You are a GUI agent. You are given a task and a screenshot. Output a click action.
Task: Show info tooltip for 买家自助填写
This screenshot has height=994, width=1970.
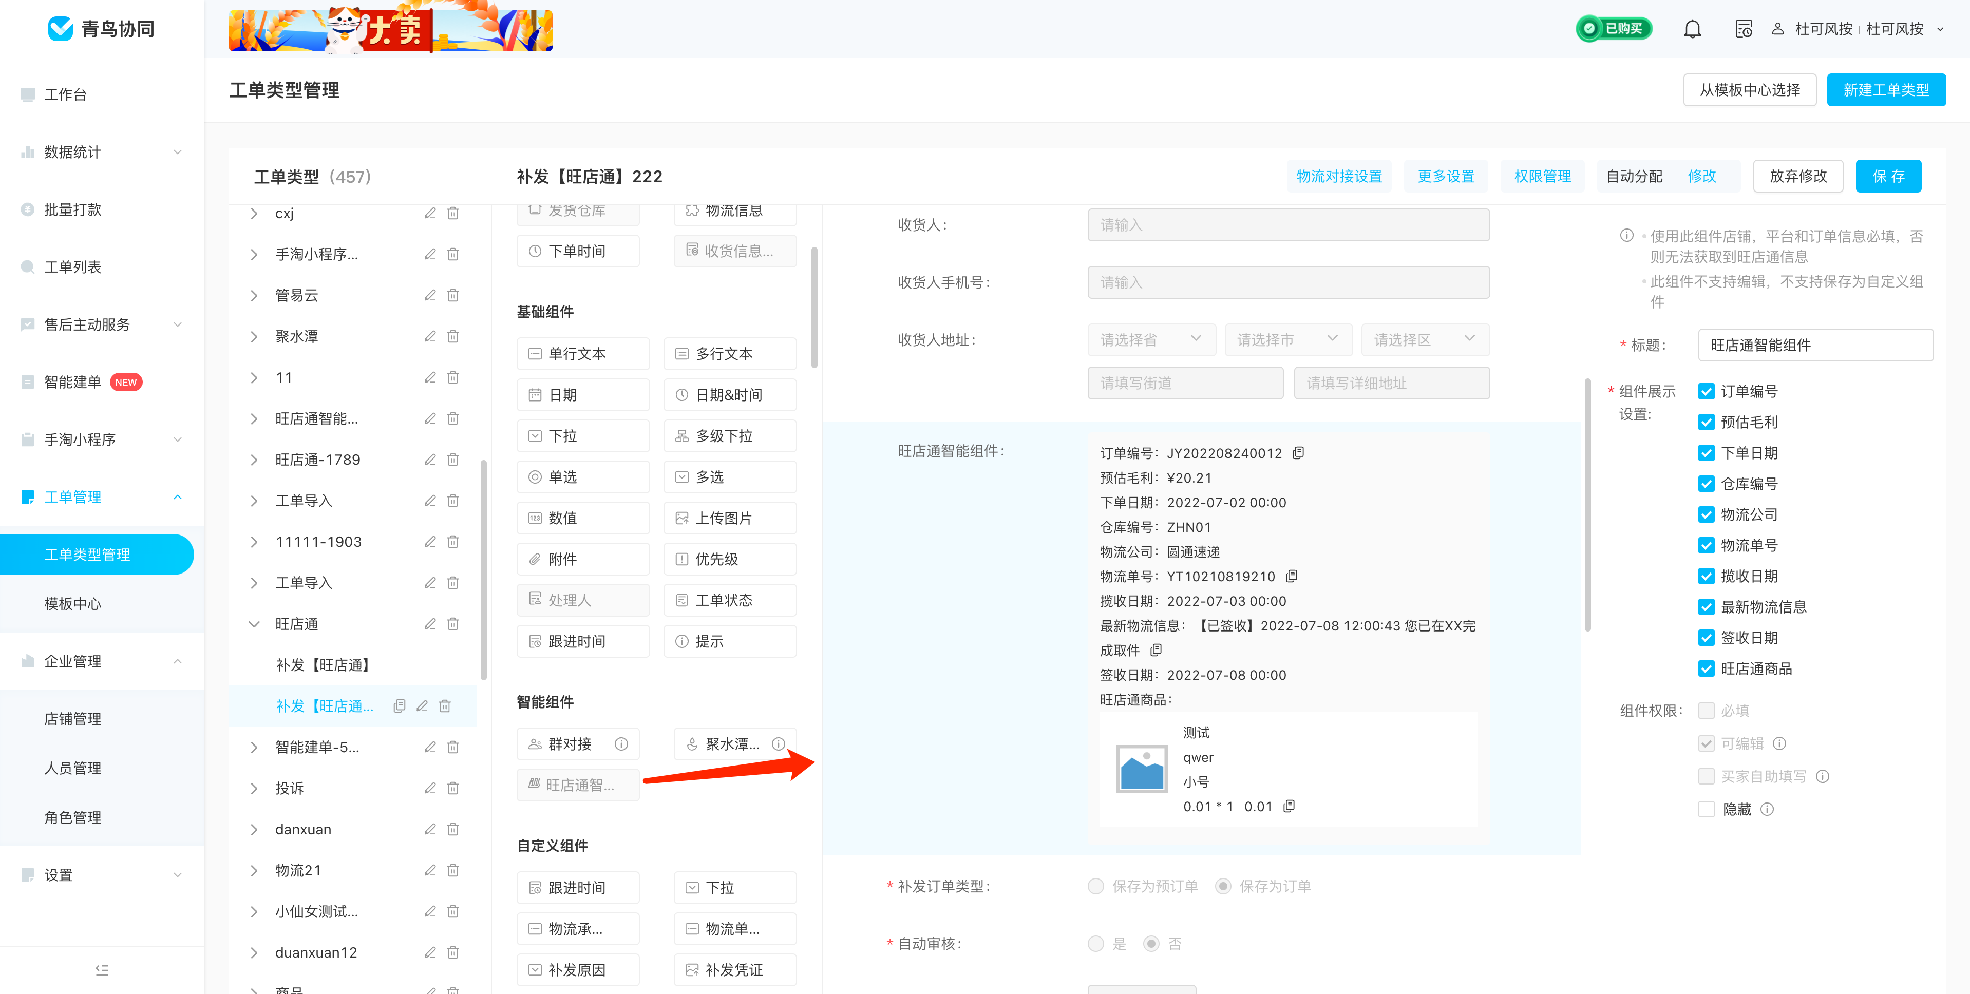pos(1823,776)
